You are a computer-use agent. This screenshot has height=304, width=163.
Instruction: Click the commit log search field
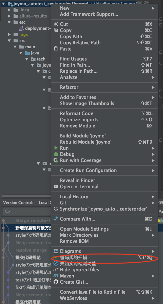(27, 212)
